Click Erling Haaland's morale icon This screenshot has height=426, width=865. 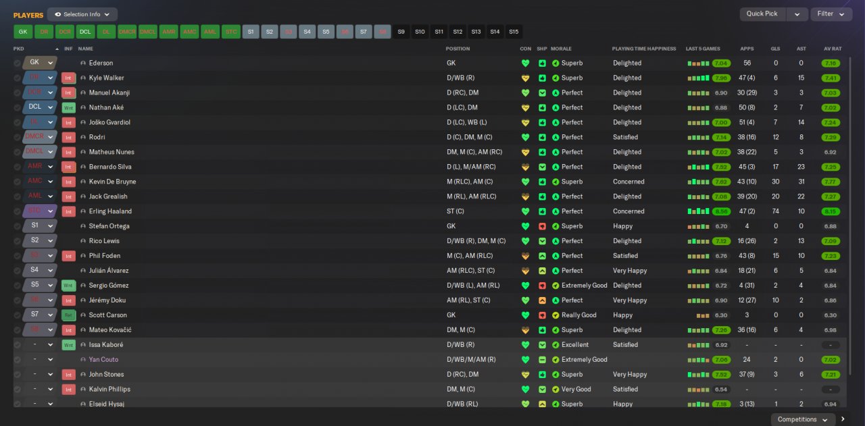pos(555,211)
